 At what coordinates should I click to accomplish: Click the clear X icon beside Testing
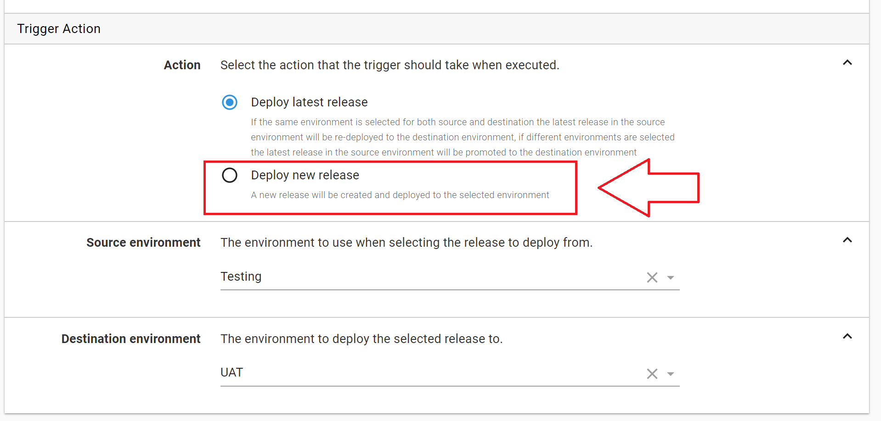tap(652, 277)
